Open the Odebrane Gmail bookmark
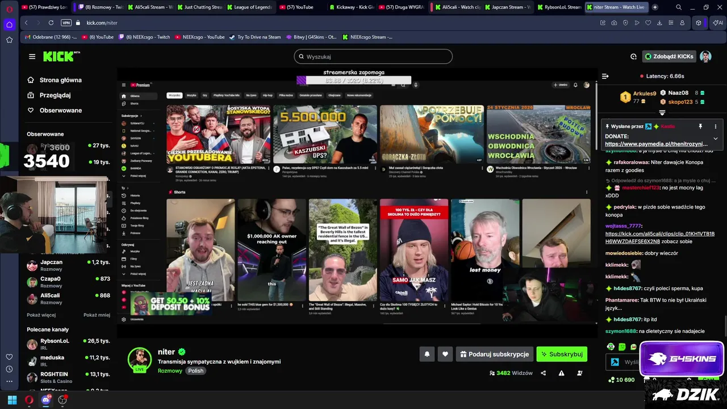The width and height of the screenshot is (727, 409). click(x=51, y=37)
